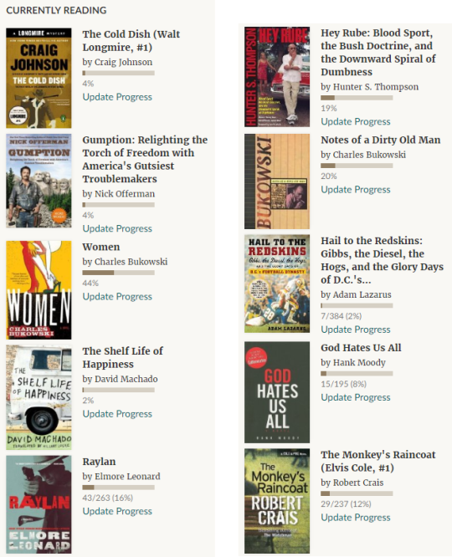The width and height of the screenshot is (452, 557).
Task: Open the God Hates Us All title link
Action: click(x=361, y=348)
